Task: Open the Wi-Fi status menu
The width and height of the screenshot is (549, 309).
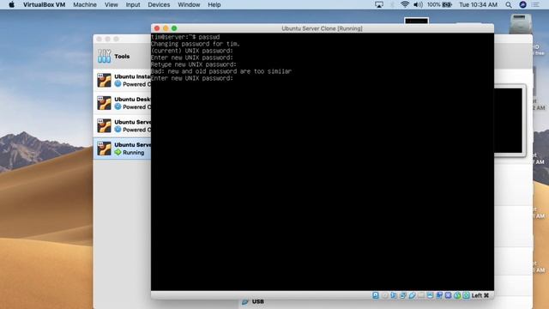Action: (x=405, y=4)
